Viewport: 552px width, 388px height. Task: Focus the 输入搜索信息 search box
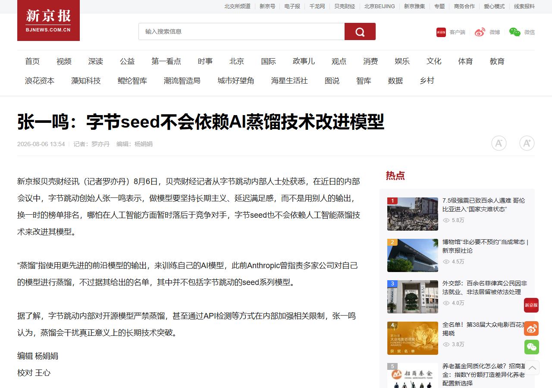click(241, 31)
